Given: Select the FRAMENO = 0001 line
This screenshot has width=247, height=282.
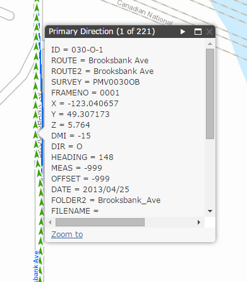Looking at the screenshot, I should tap(85, 93).
